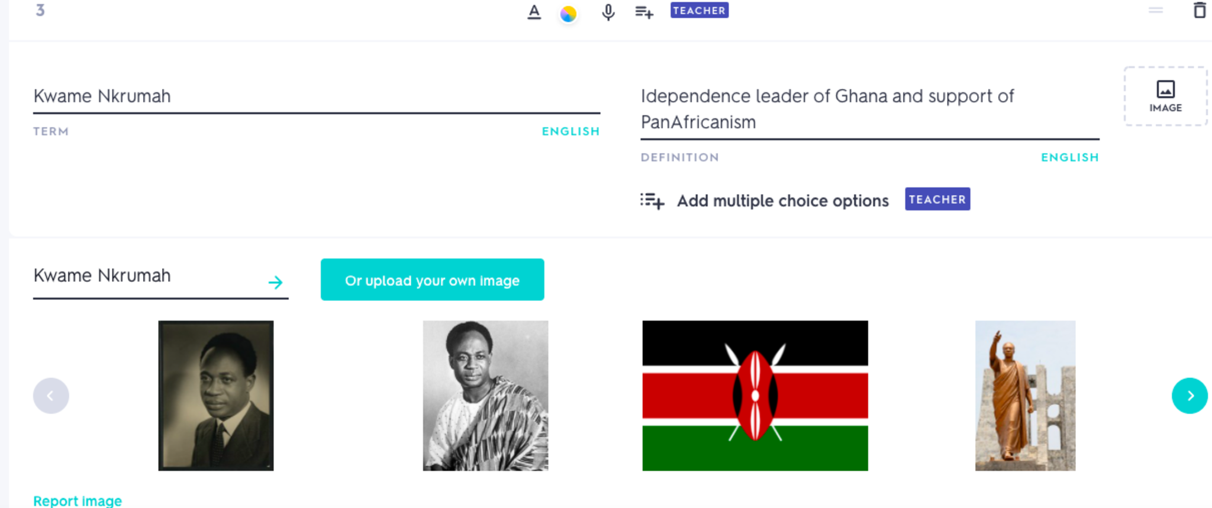Screen dimensions: 1212x508
Task: Open the color highlight circle picker
Action: (568, 14)
